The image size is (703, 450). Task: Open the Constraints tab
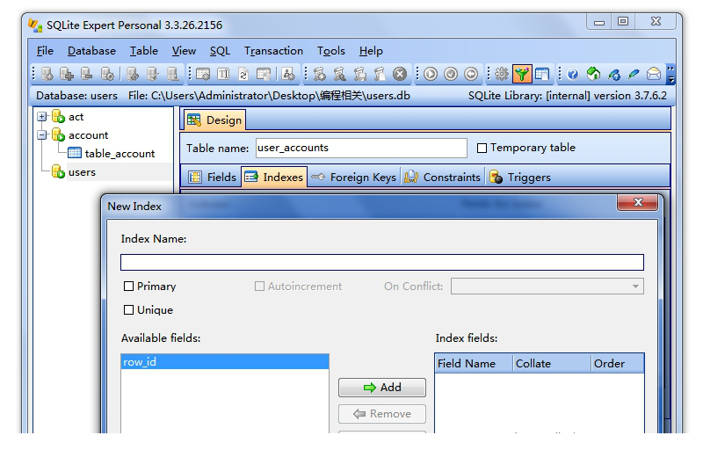[442, 177]
